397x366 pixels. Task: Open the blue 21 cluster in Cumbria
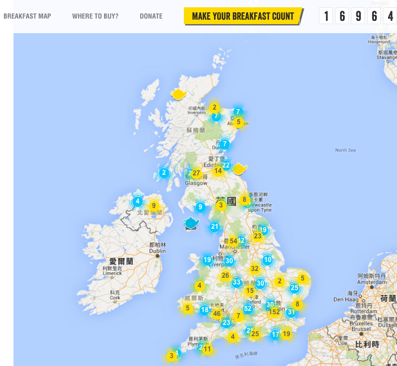[x=214, y=226]
